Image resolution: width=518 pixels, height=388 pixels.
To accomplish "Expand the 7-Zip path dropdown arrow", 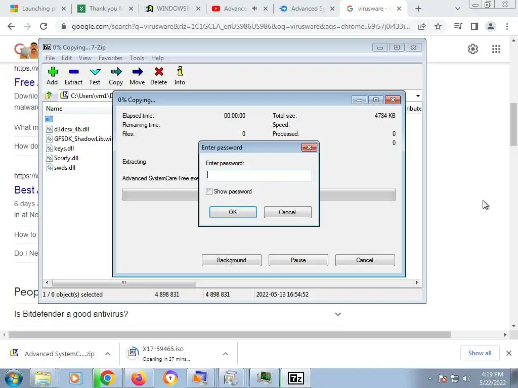I will pos(418,95).
